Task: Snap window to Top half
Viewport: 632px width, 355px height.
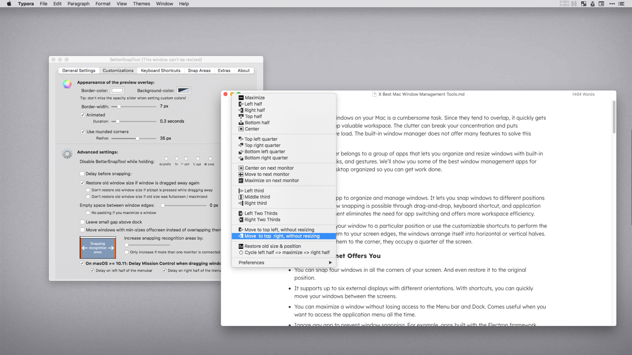Action: click(283, 116)
